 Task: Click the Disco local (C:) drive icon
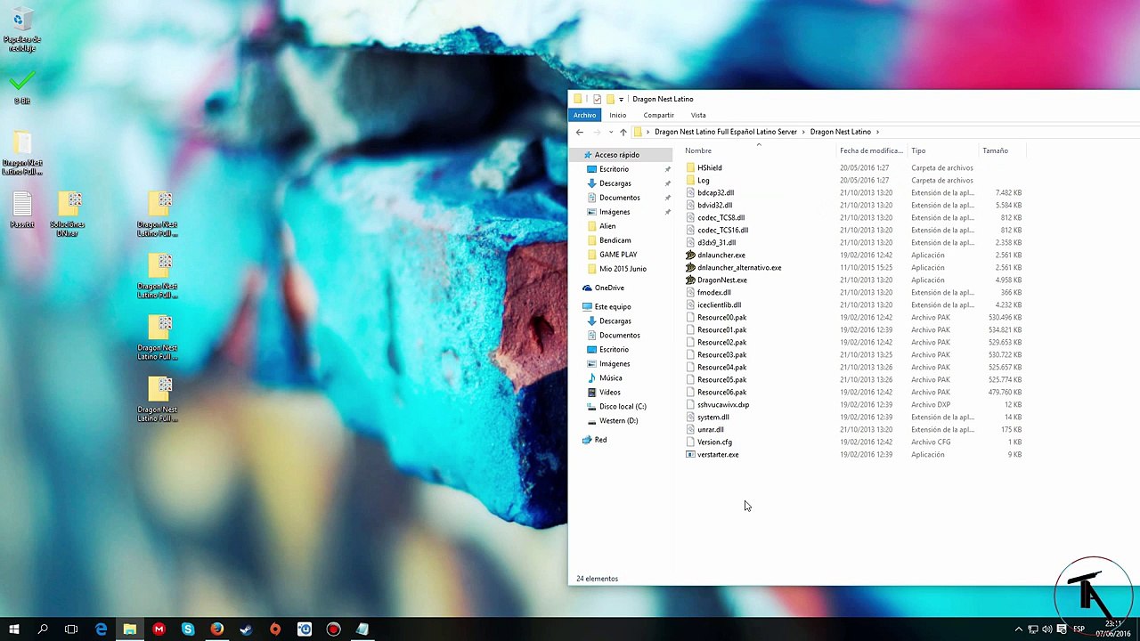tap(592, 406)
